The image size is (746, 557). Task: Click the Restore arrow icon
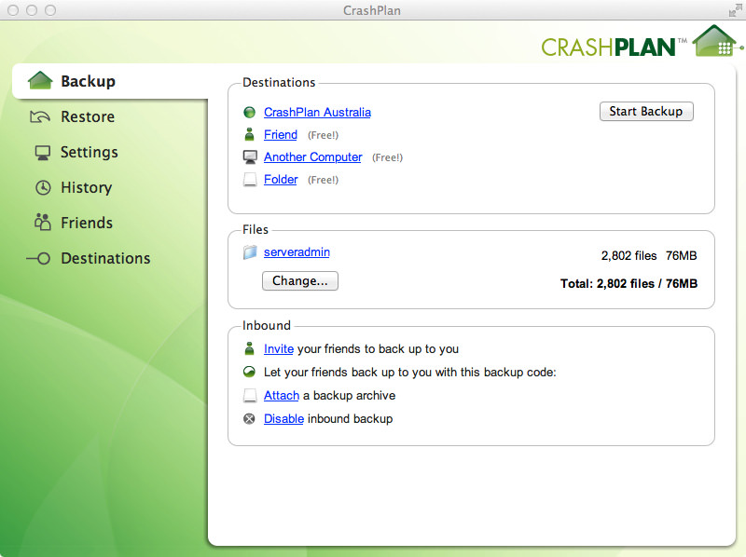point(40,116)
